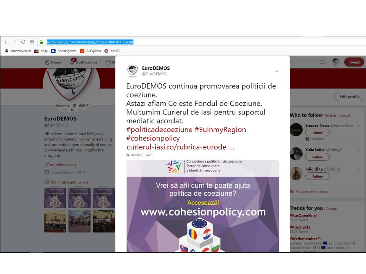Click the highlighted URL address bar
The image size is (366, 274).
(x=90, y=42)
